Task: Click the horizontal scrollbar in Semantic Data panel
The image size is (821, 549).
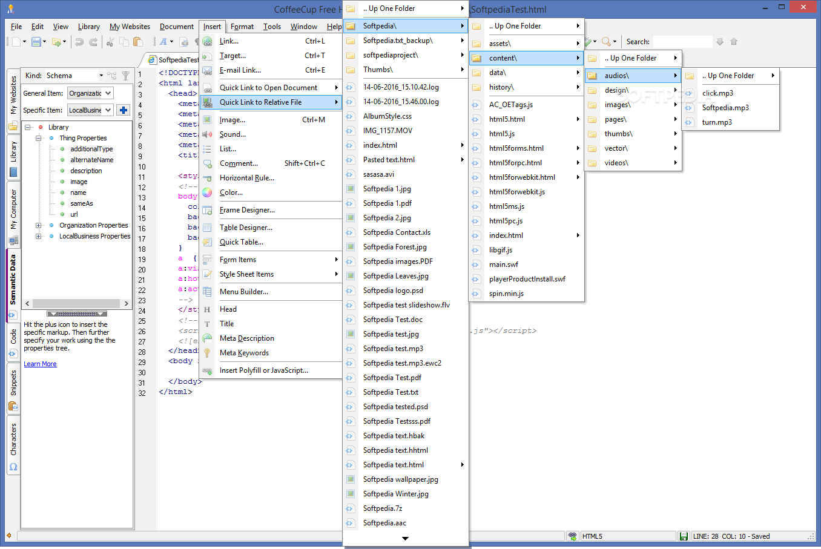Action: 77,303
